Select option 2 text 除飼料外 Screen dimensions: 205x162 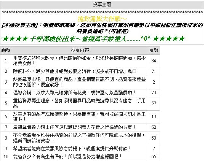(x=77, y=71)
